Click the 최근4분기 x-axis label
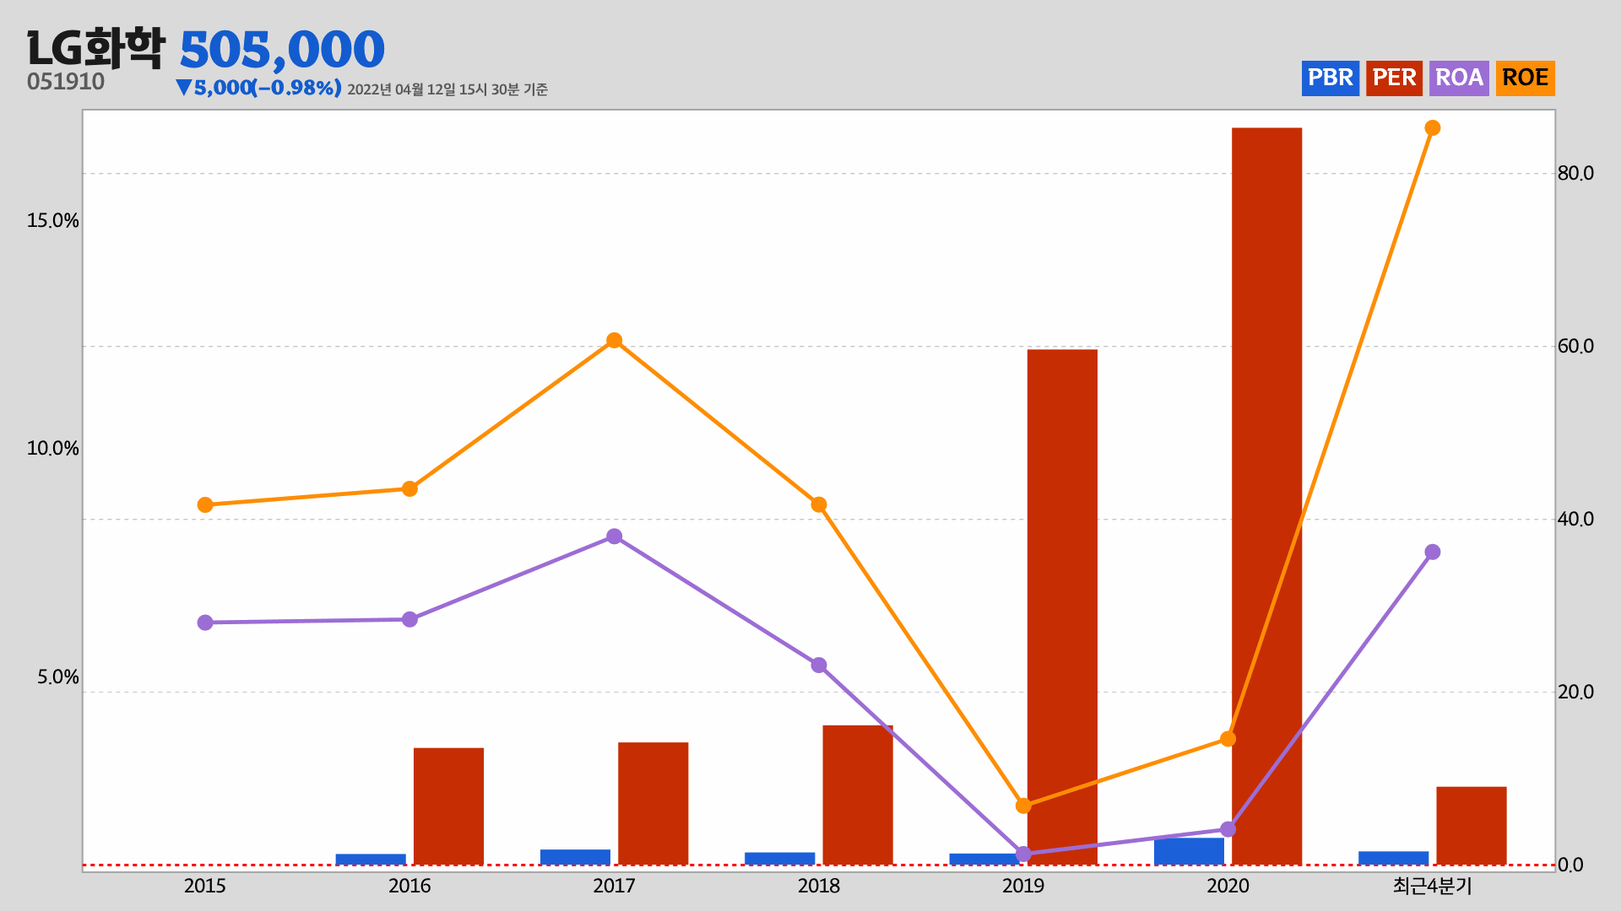1621x911 pixels. (1433, 886)
